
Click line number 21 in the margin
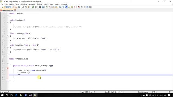point(4,59)
